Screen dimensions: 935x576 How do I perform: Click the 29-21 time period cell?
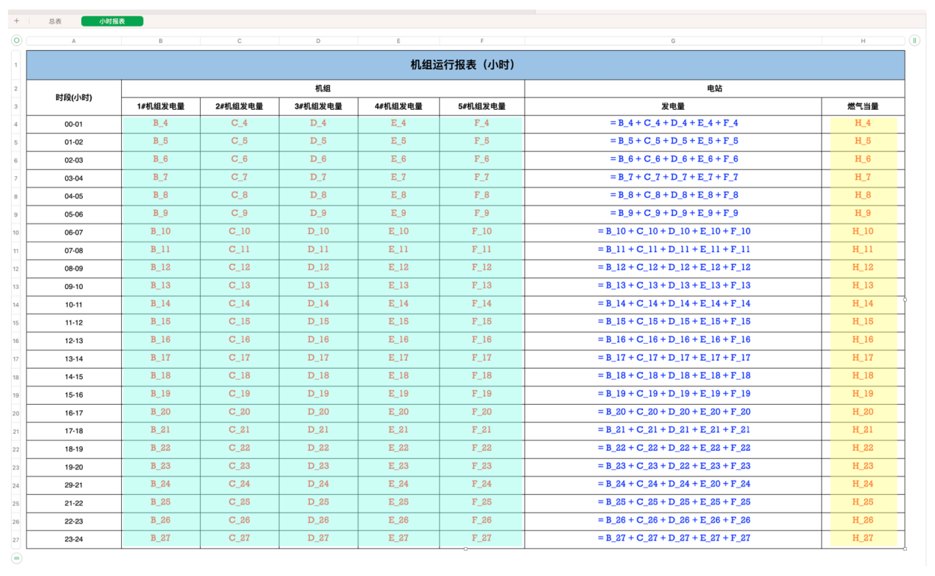click(x=74, y=485)
